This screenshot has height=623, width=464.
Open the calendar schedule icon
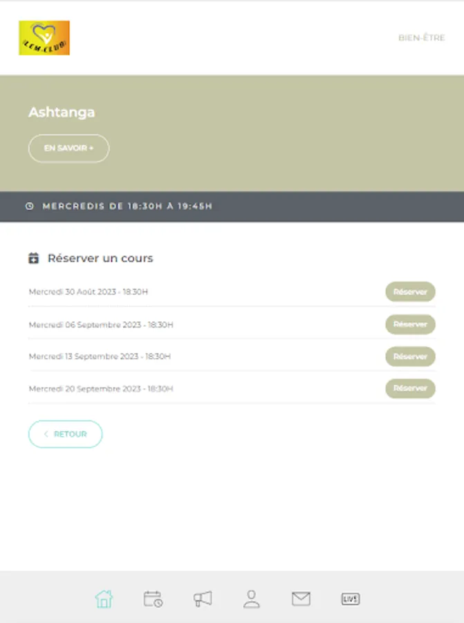(153, 599)
